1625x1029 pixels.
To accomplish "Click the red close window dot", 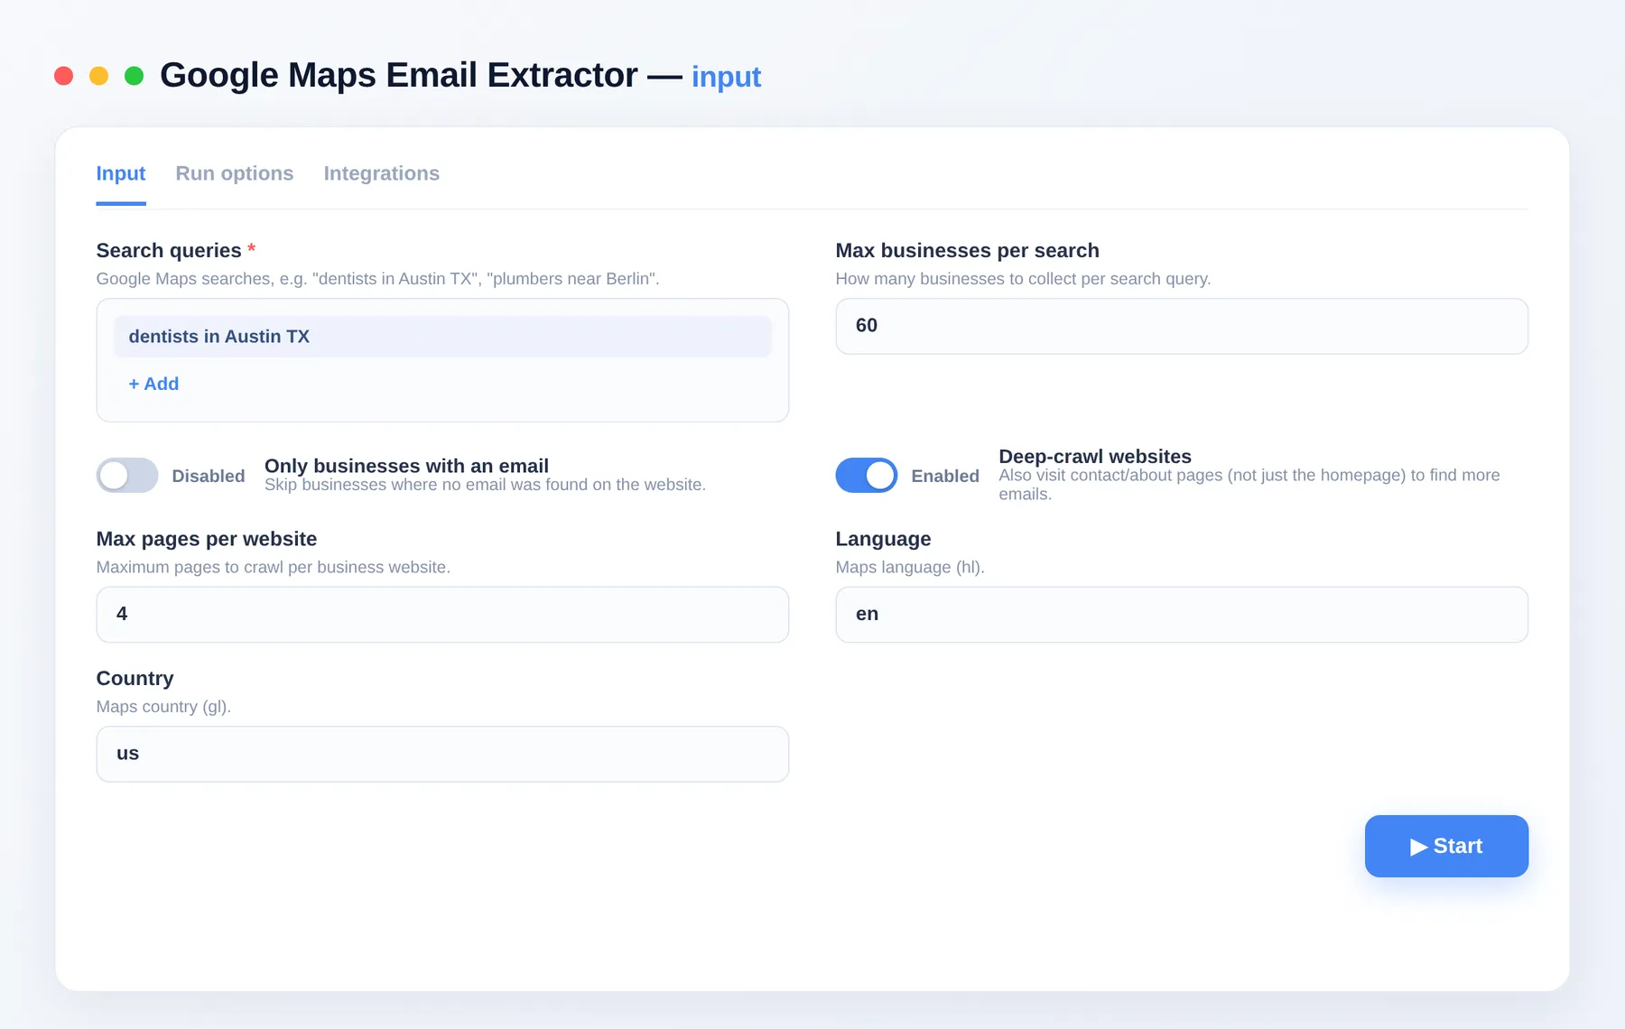I will pyautogui.click(x=63, y=76).
